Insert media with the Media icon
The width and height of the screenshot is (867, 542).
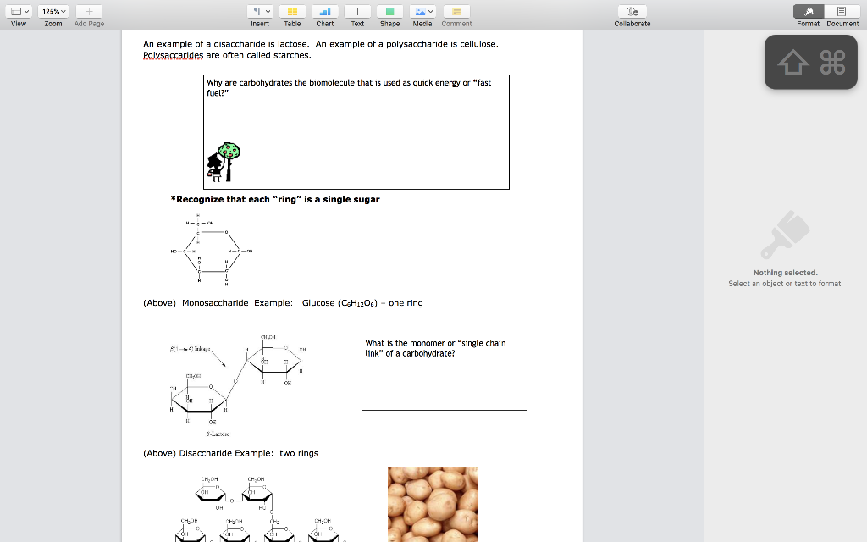(419, 12)
